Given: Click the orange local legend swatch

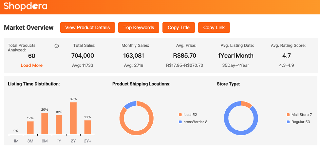Looking at the screenshot, I should coord(180,115).
